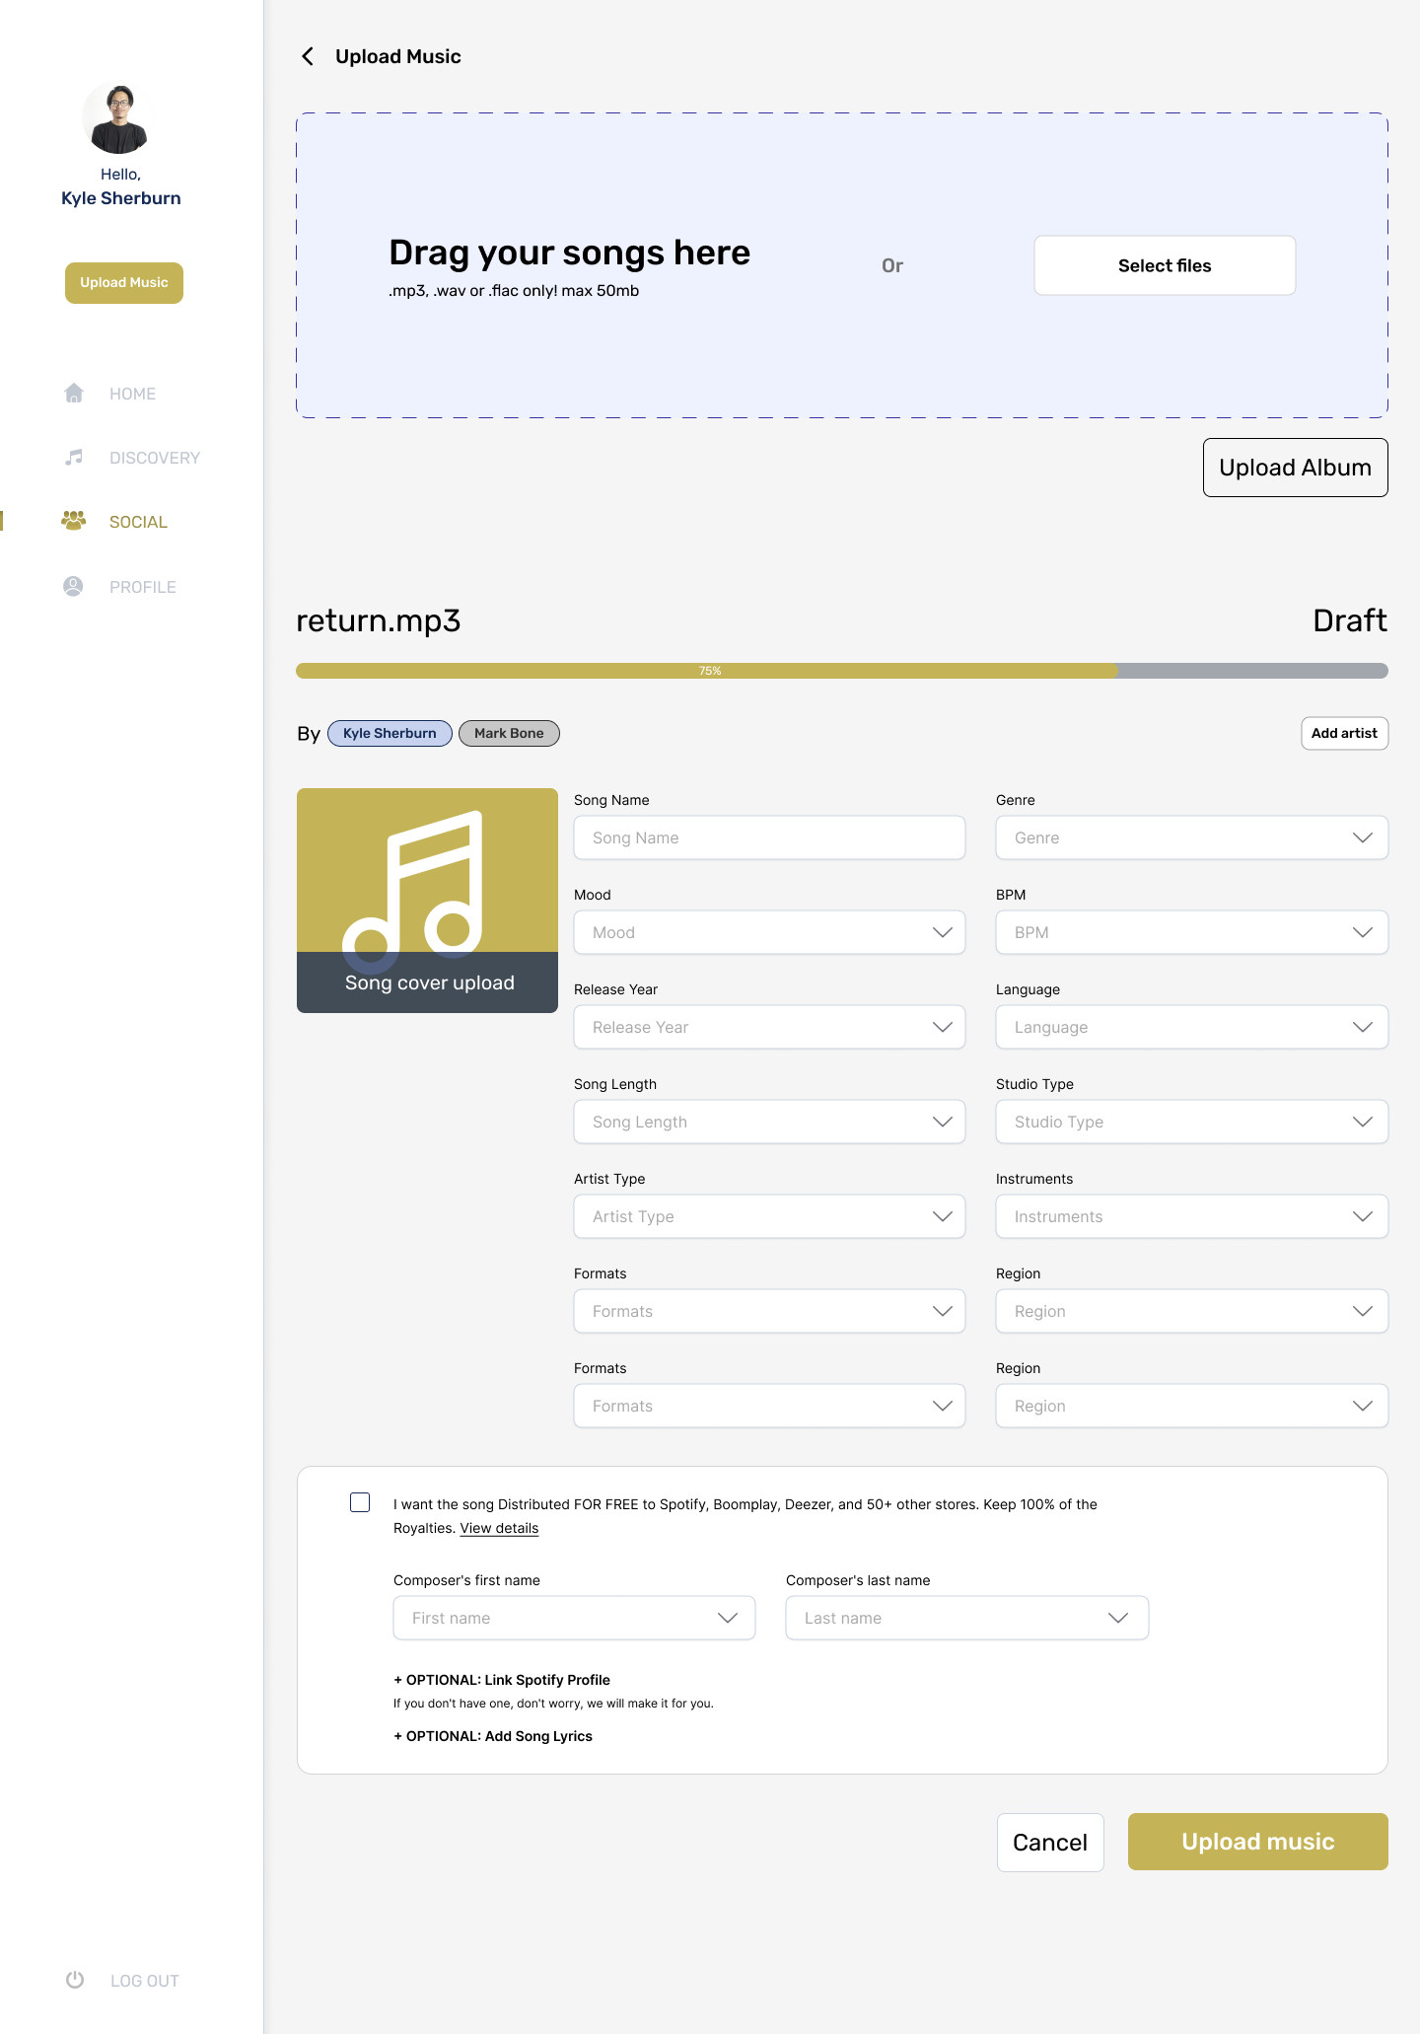Click the Upload Album button

(x=1295, y=468)
